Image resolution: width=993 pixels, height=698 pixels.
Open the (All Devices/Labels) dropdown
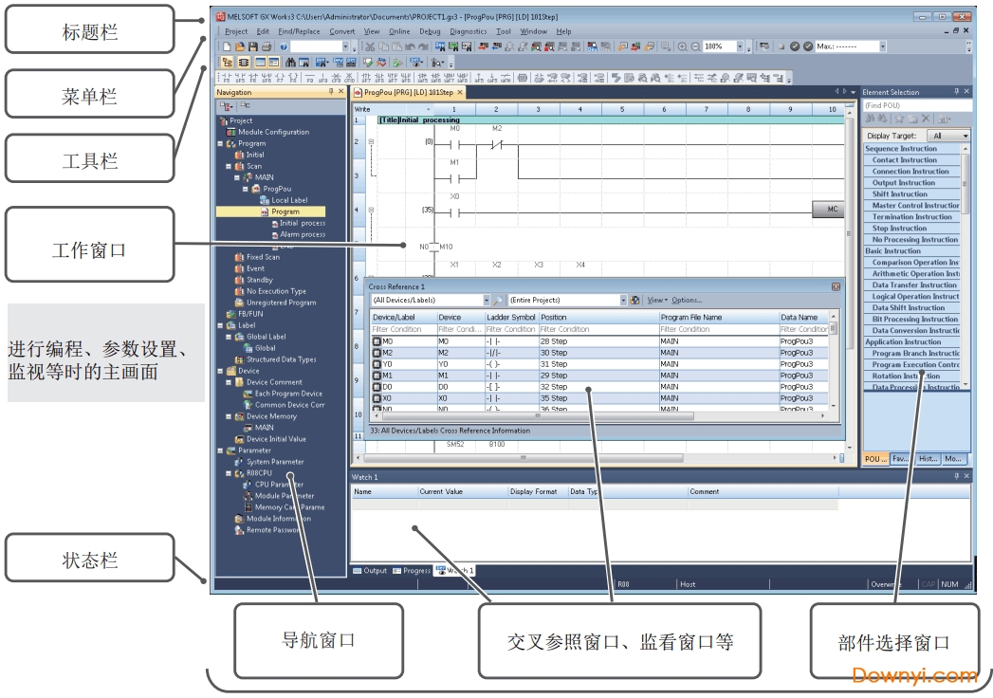pyautogui.click(x=486, y=300)
